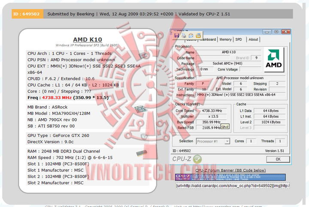The image size is (309, 207).
Task: Click the Level 2 value 1024 KBytes
Action: pos(270,122)
